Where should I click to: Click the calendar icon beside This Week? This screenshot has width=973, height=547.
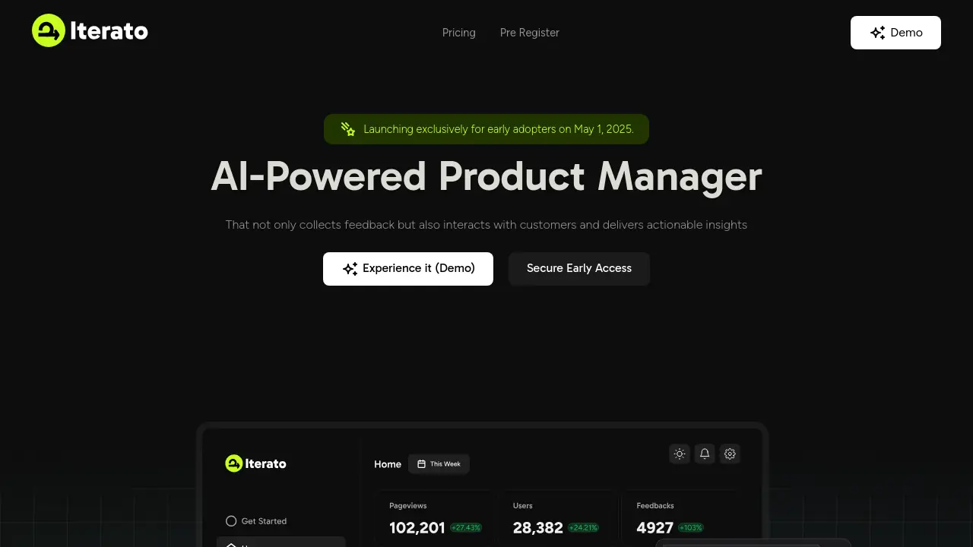(x=421, y=464)
